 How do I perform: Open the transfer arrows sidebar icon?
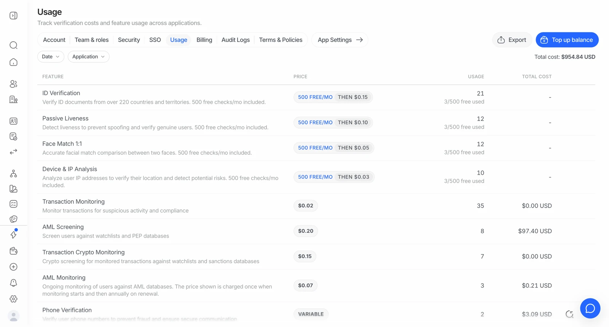tap(13, 152)
